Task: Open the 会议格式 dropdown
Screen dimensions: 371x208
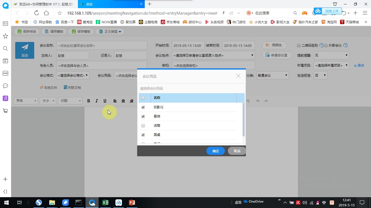Action: (73, 75)
